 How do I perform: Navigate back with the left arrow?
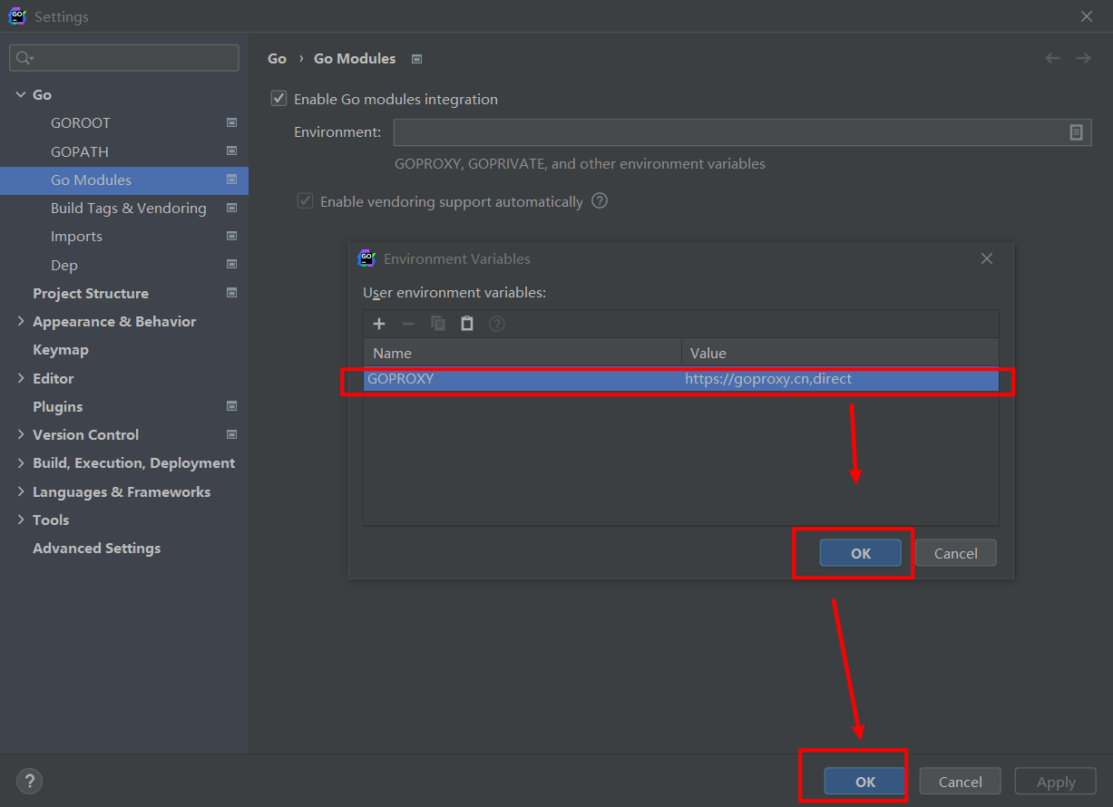coord(1052,58)
